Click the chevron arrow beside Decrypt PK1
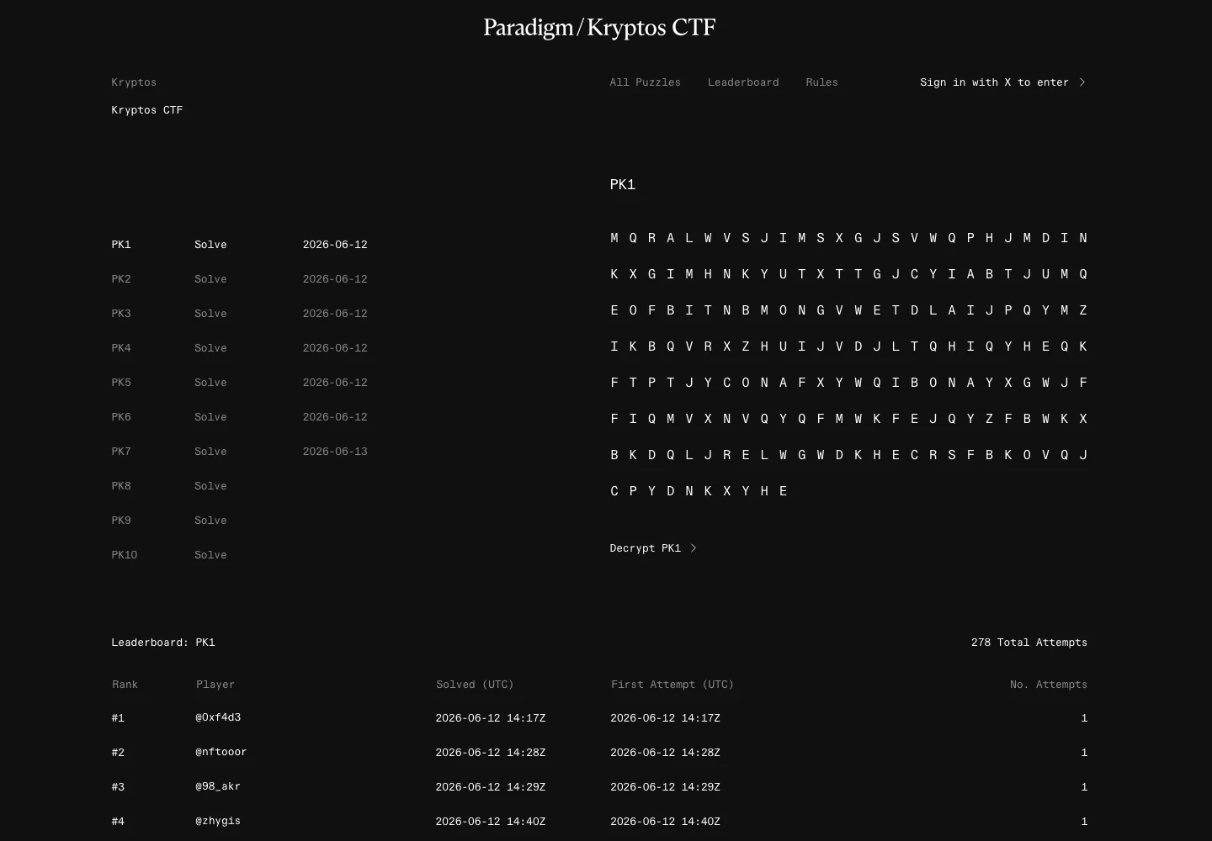Viewport: 1212px width, 841px height. (694, 548)
